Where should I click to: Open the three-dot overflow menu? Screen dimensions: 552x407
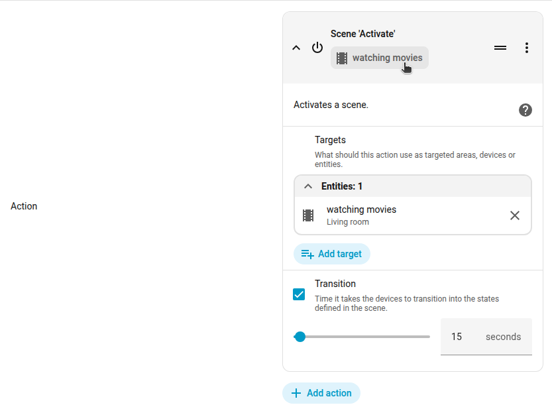pos(527,47)
